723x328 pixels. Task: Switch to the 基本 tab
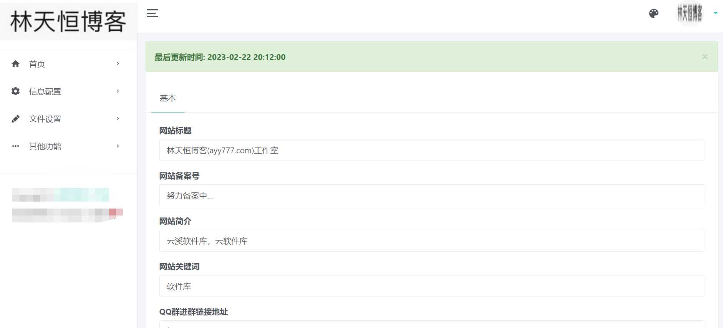pyautogui.click(x=168, y=98)
